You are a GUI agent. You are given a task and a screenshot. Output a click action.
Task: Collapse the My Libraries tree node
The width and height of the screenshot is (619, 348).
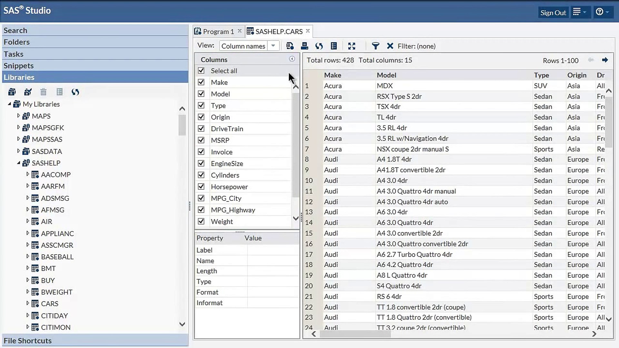pos(9,104)
